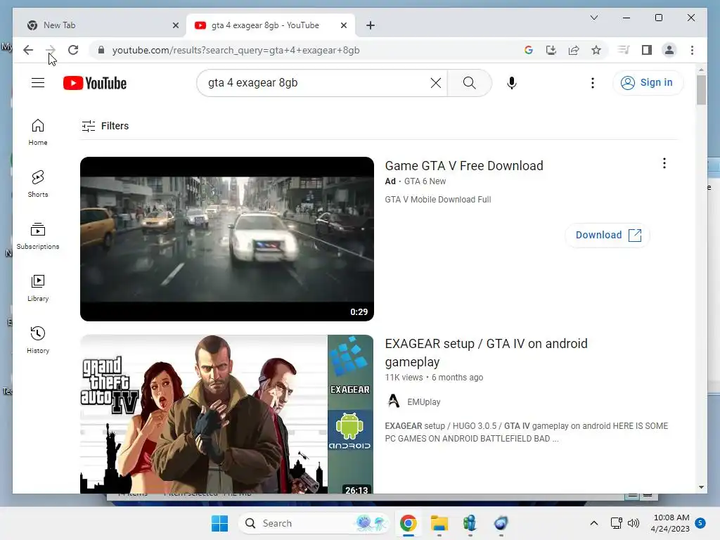This screenshot has height=540, width=720.
Task: Click the browser forward arrow
Action: (51, 50)
